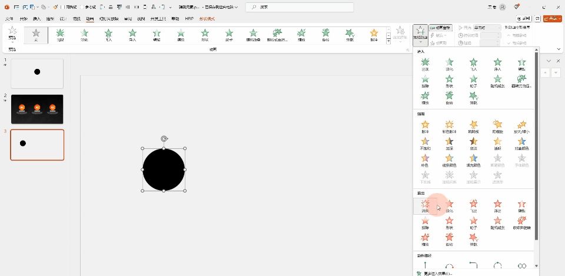
Task: Pick 擦除 (Wipe) entrance in dropdown panel
Action: click(425, 81)
